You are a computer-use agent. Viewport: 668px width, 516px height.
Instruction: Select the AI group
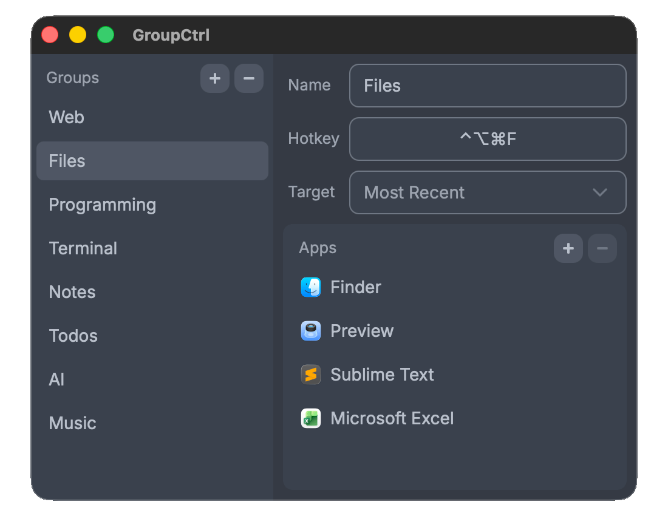coord(56,379)
